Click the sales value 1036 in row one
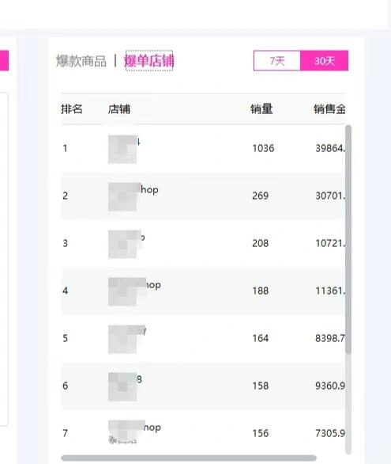 pos(263,148)
